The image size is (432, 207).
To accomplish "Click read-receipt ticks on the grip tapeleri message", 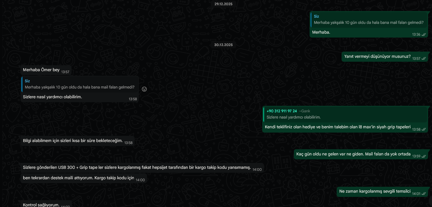I will pyautogui.click(x=424, y=129).
